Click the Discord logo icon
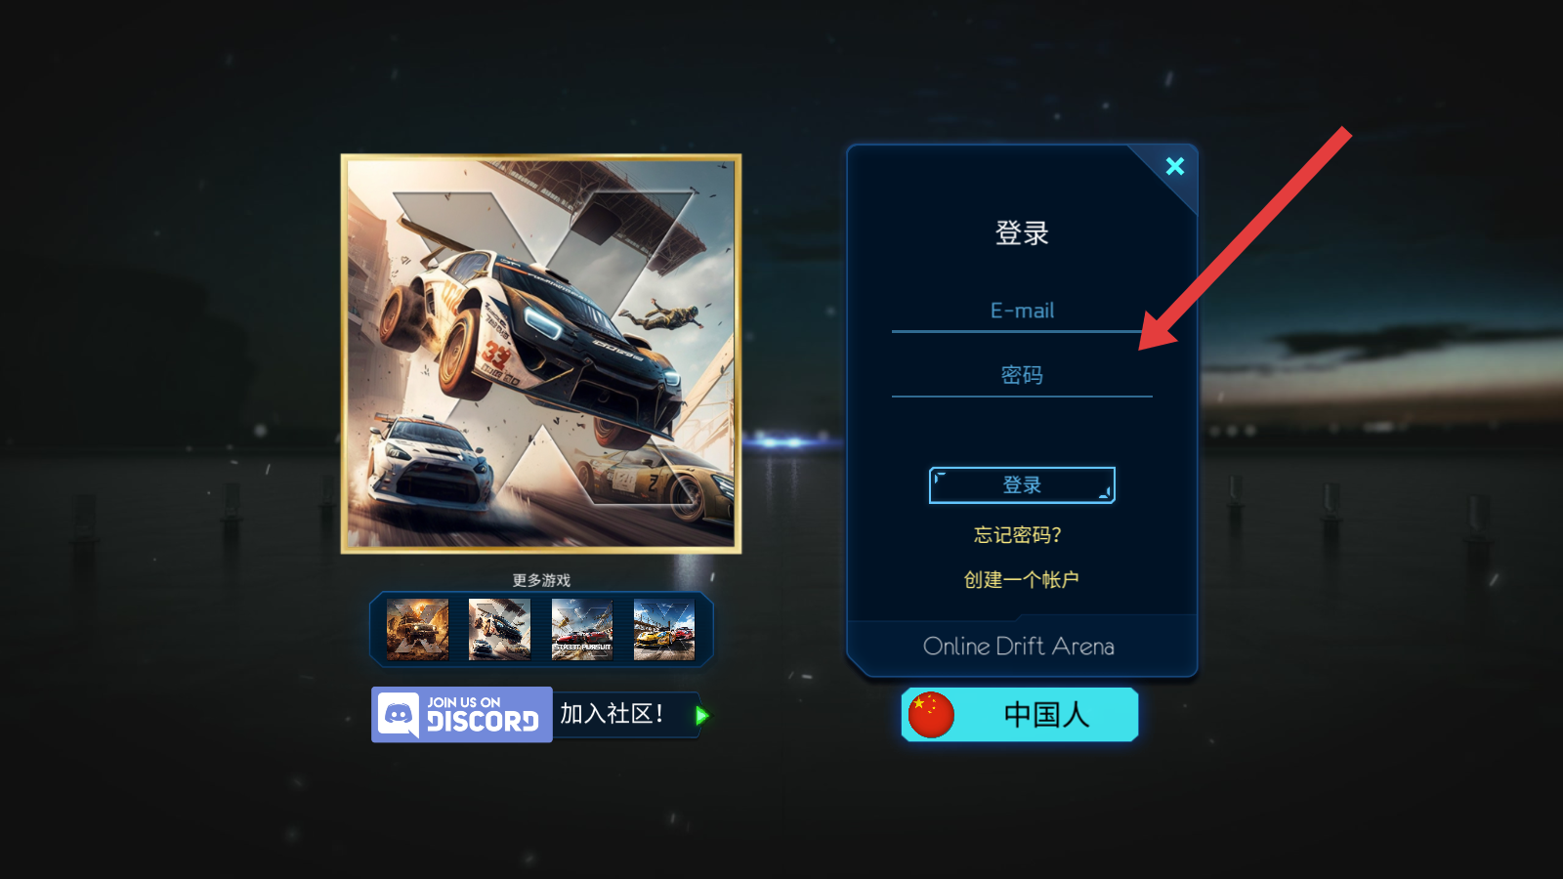 tap(399, 715)
